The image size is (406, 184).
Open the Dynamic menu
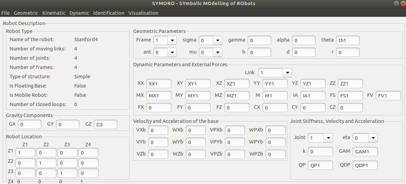(x=79, y=13)
